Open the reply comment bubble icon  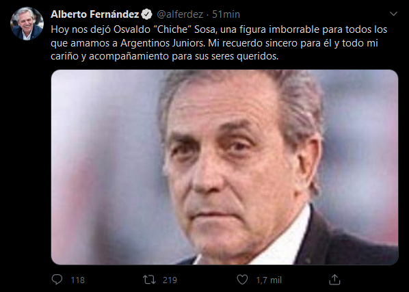[x=57, y=280]
